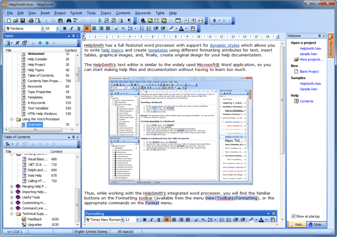Toggle Italic formatting

[x=72, y=28]
